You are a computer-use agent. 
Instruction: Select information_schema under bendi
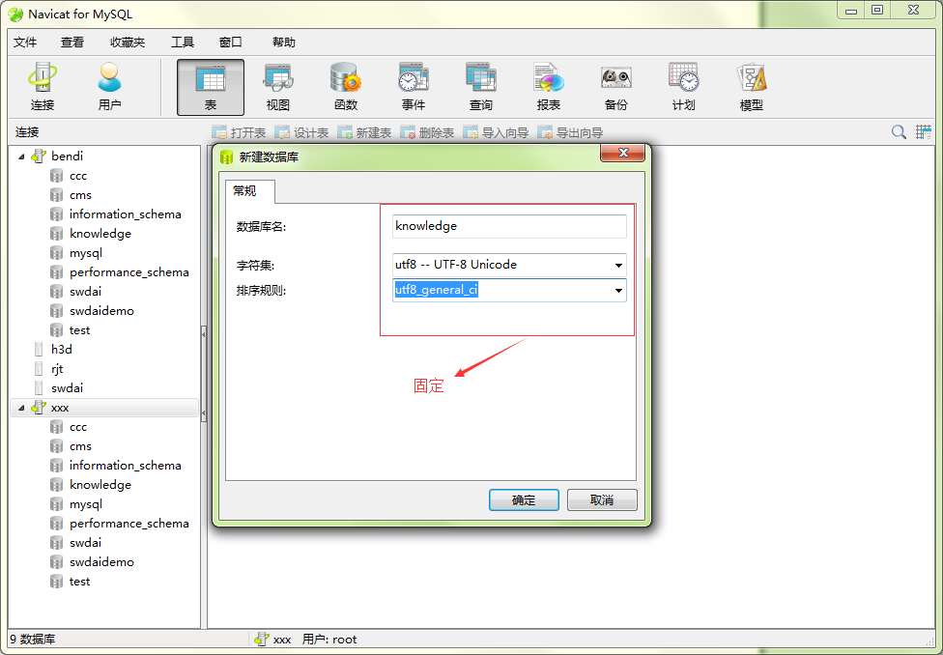[x=125, y=214]
